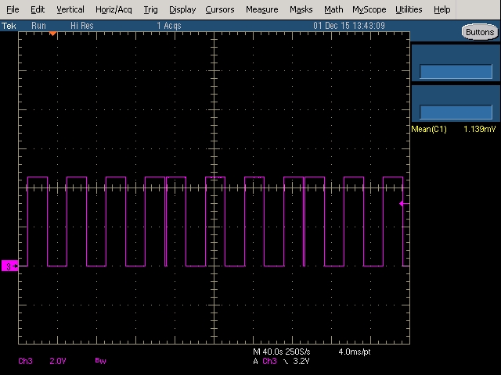Open the Trig menu
501x375 pixels.
coord(150,9)
